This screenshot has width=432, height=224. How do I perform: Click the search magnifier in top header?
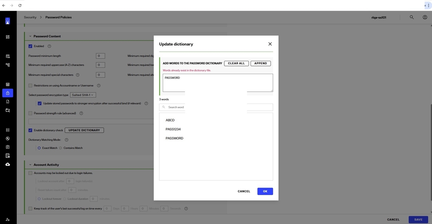[x=412, y=17]
